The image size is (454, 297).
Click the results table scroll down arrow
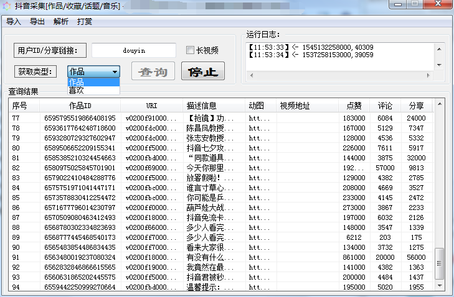[x=440, y=286]
